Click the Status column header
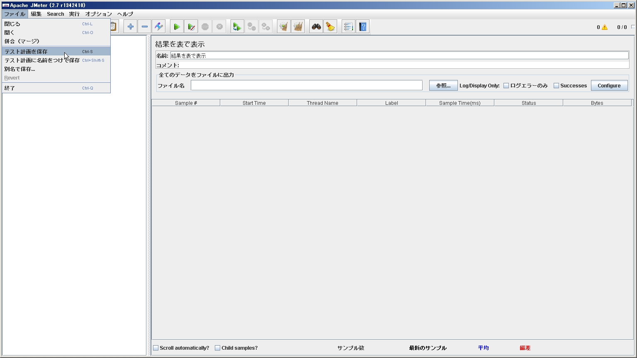The height and width of the screenshot is (358, 637). [x=529, y=103]
